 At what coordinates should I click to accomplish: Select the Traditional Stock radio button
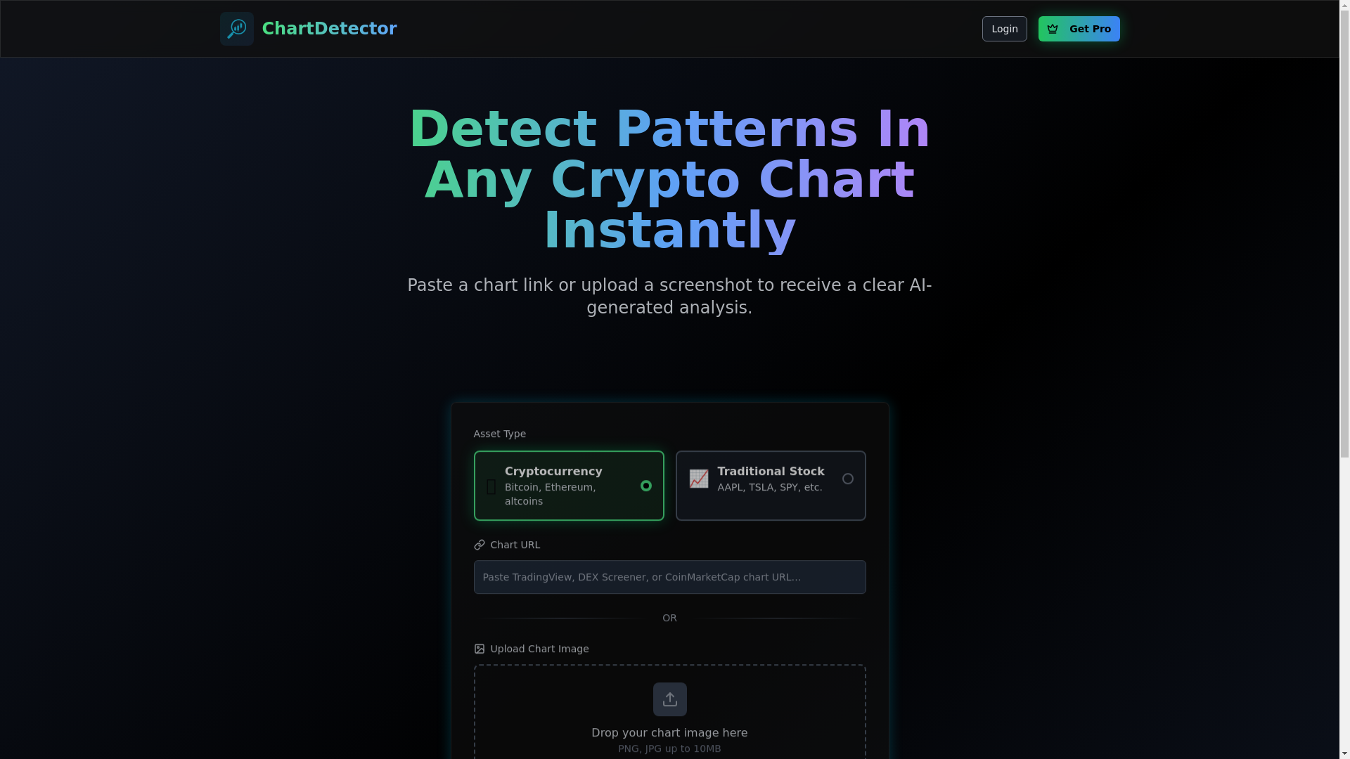tap(848, 479)
